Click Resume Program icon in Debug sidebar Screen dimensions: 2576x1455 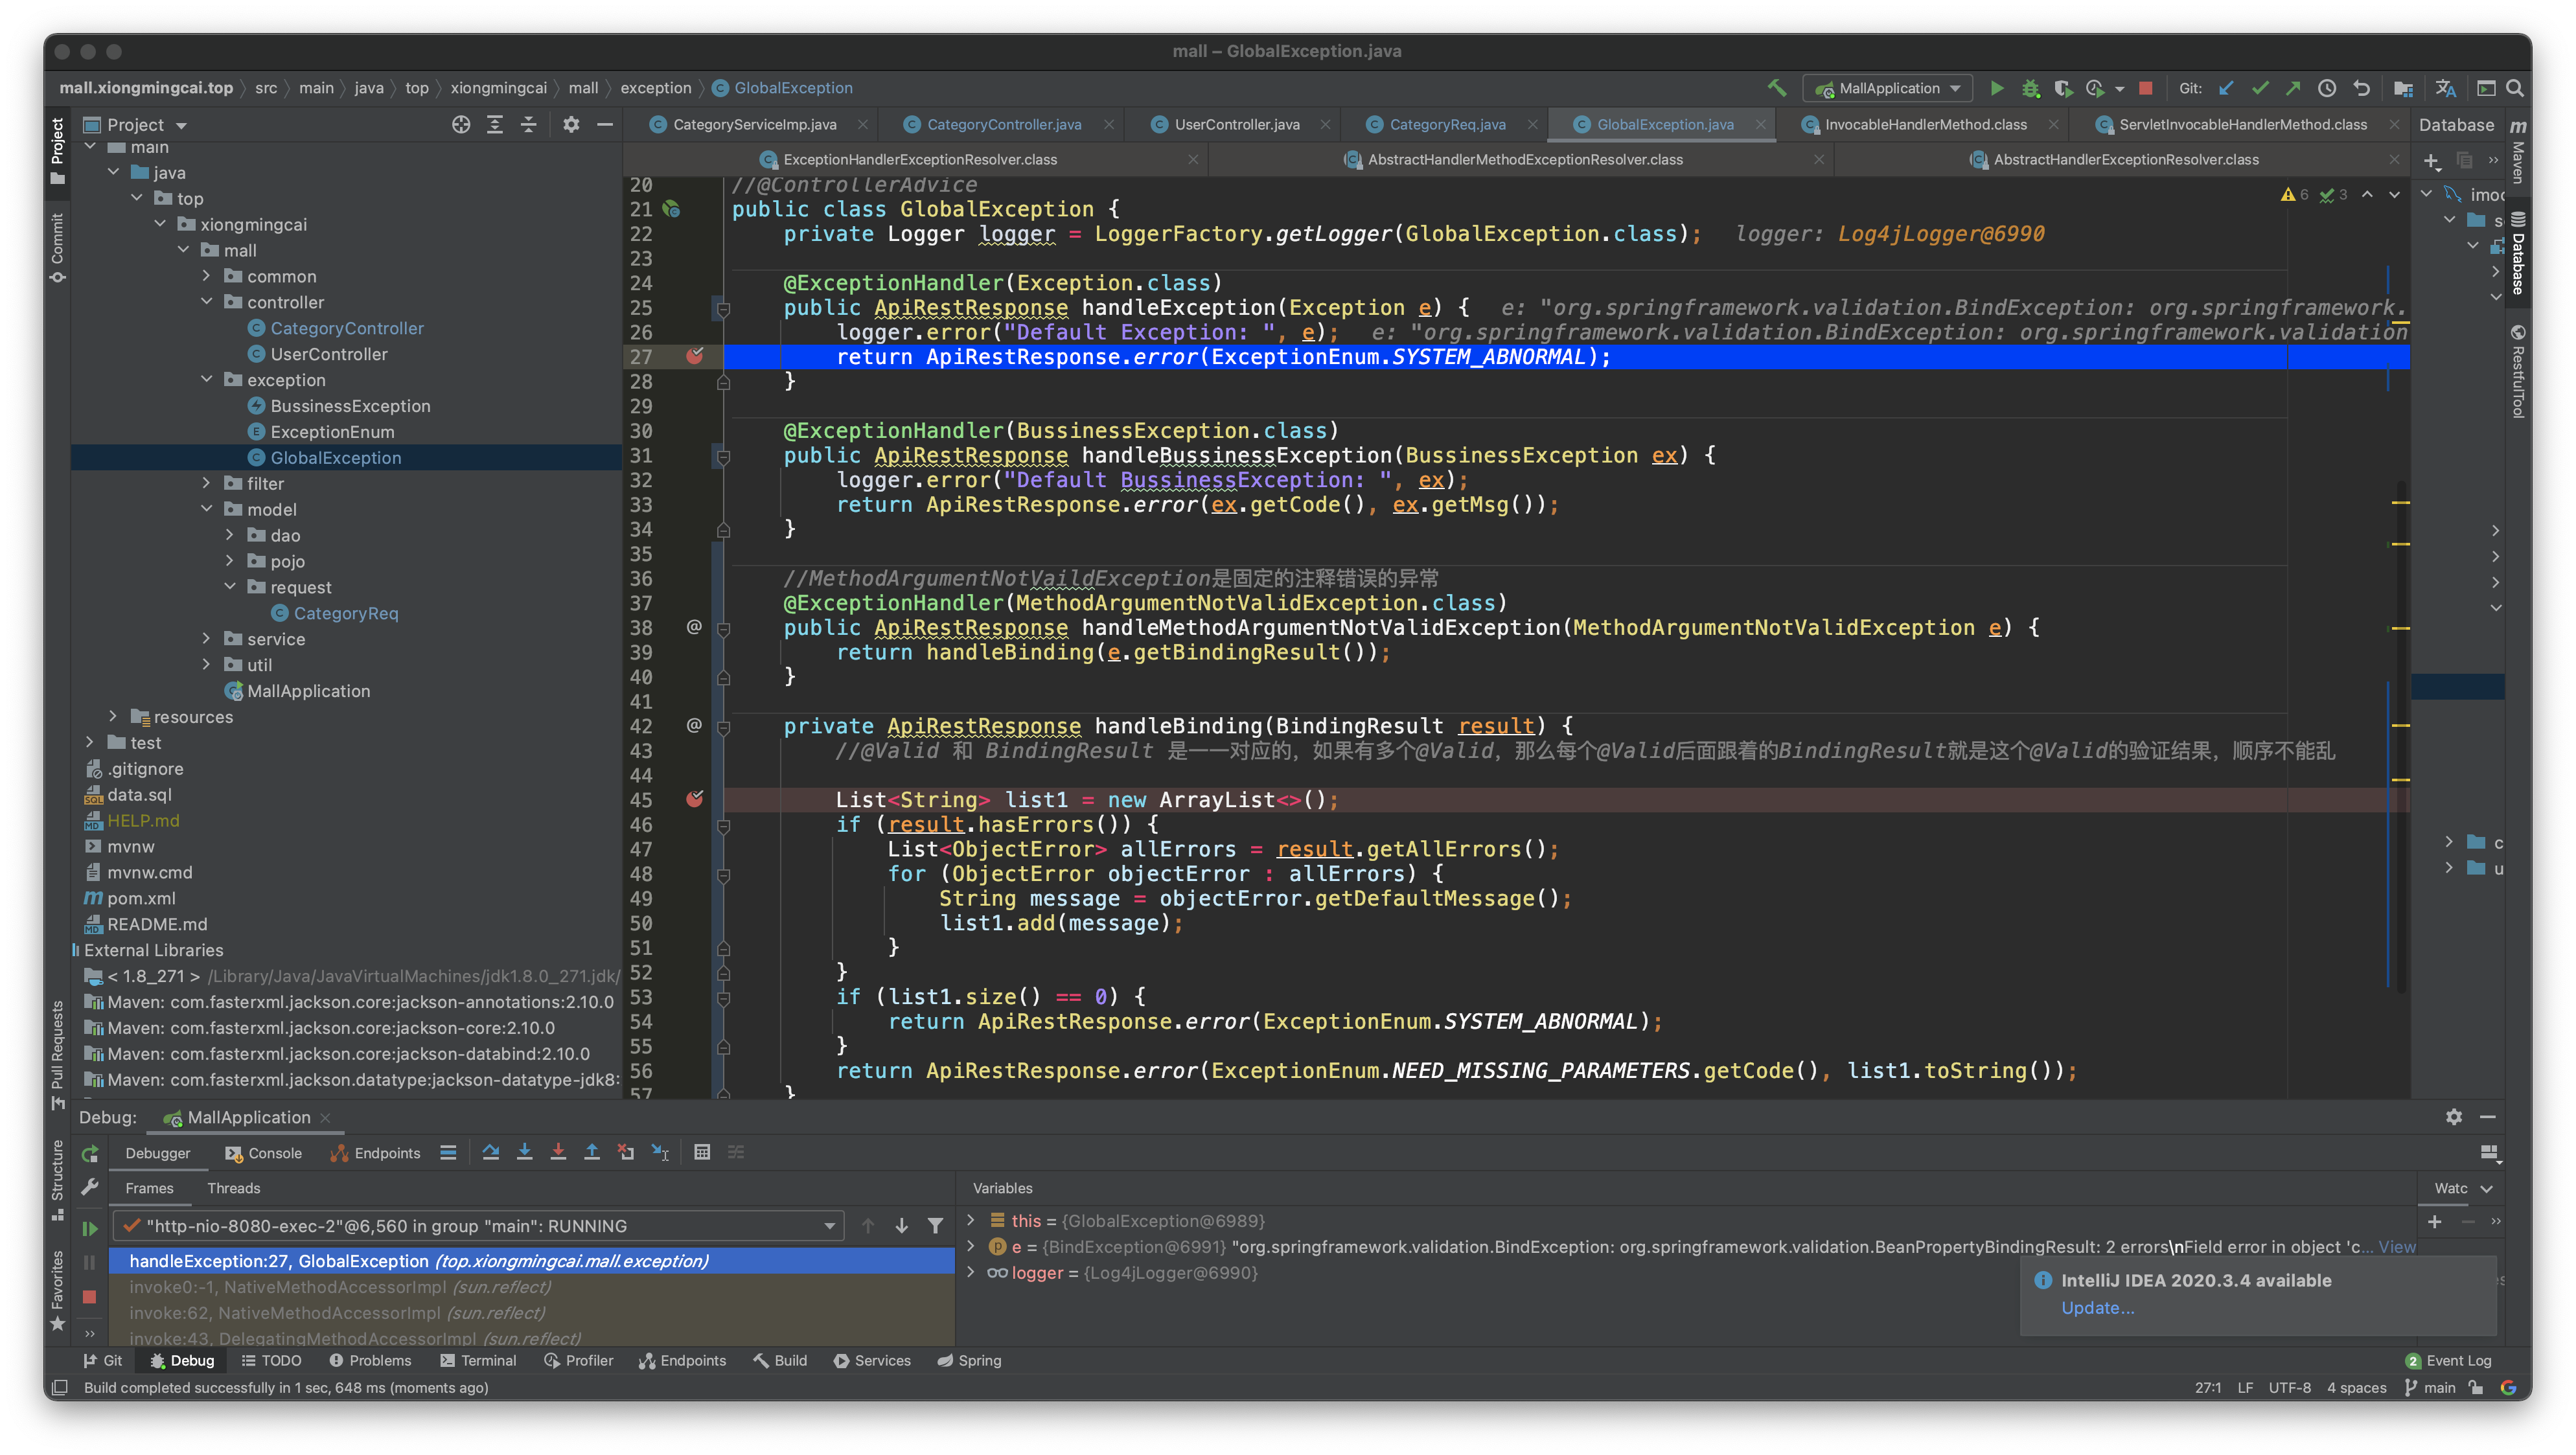[89, 1228]
